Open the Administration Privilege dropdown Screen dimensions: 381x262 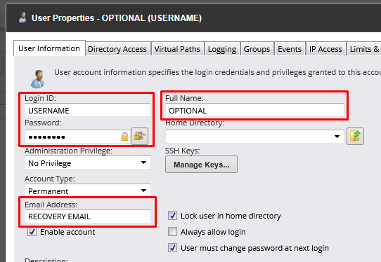click(x=88, y=163)
